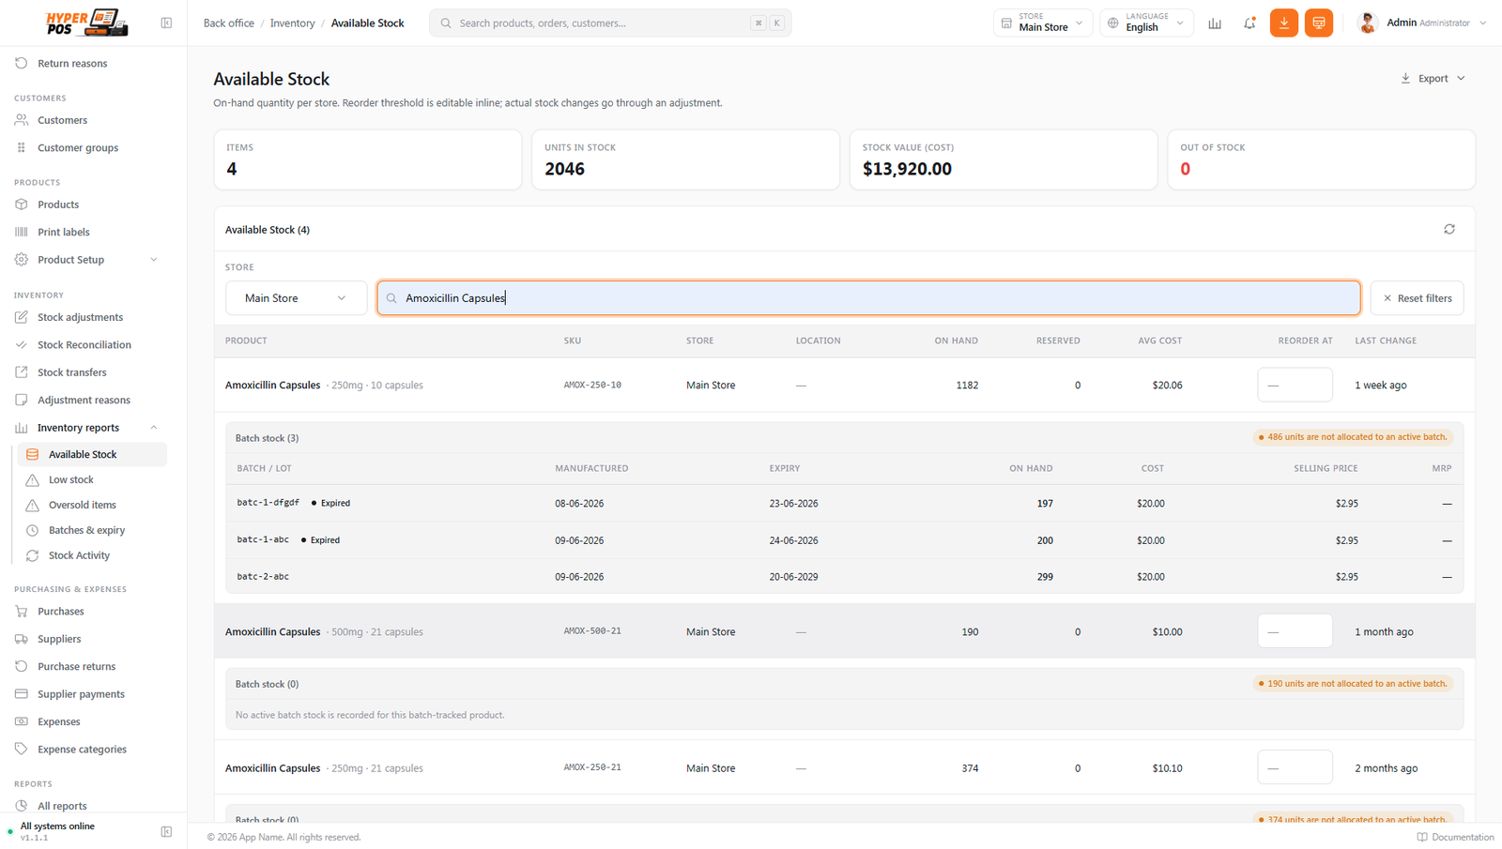Screen dimensions: 1502x849
Task: Open the Admin user menu
Action: (x=1421, y=23)
